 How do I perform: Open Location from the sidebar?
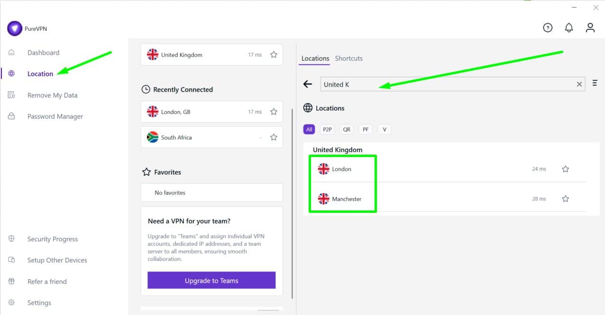pos(40,74)
